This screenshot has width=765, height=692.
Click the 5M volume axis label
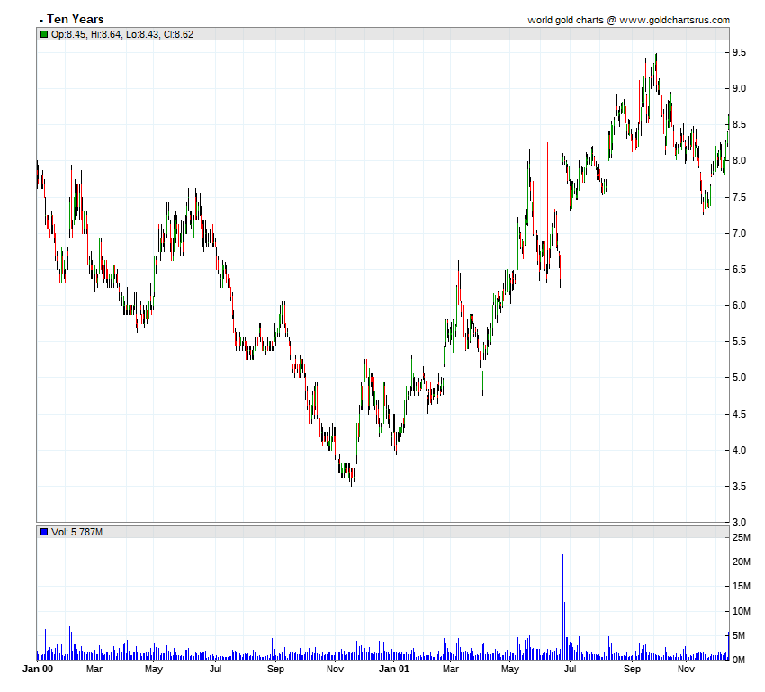[x=738, y=636]
